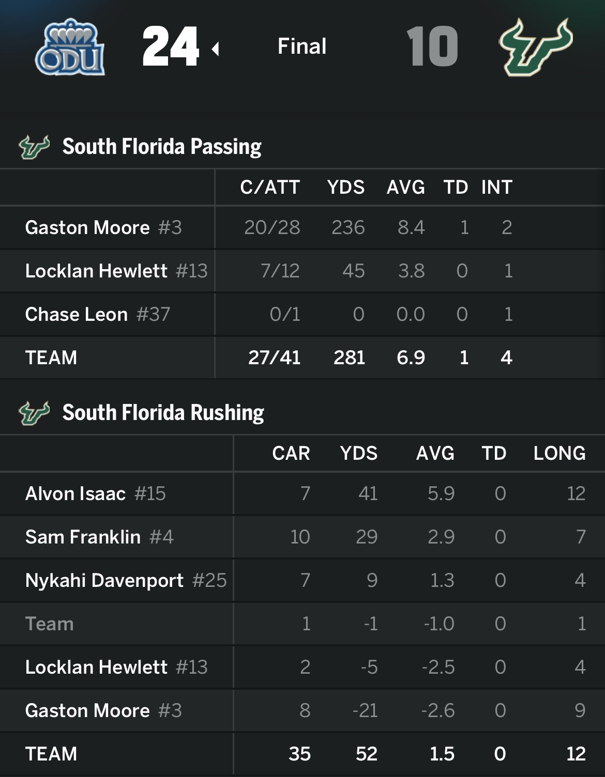Screen dimensions: 605x777
Task: Tap the C/ATT passing column header
Action: [270, 188]
